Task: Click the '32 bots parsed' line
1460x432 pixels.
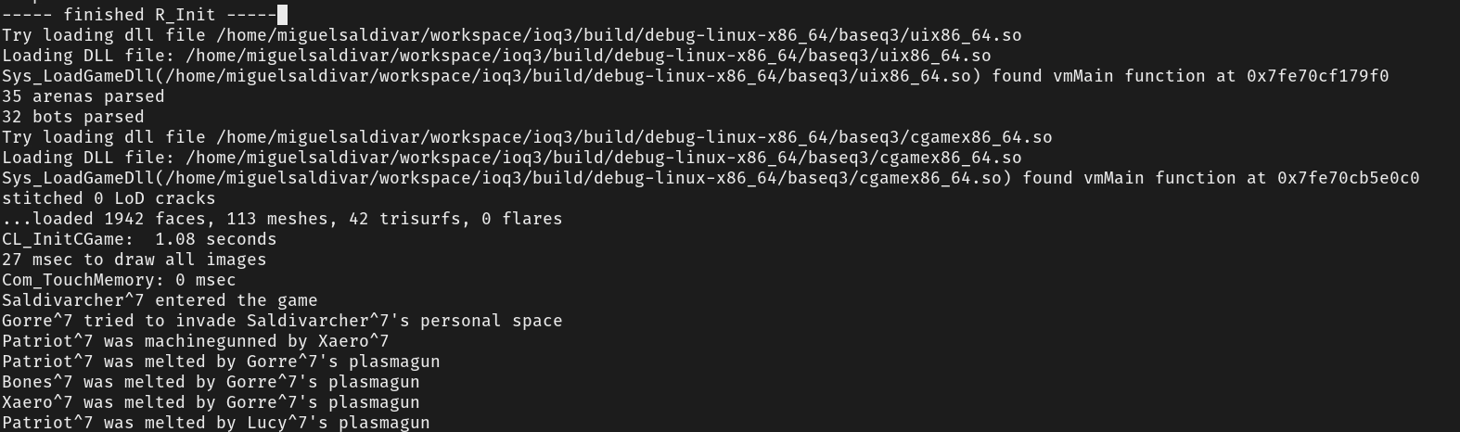Action: click(x=73, y=117)
